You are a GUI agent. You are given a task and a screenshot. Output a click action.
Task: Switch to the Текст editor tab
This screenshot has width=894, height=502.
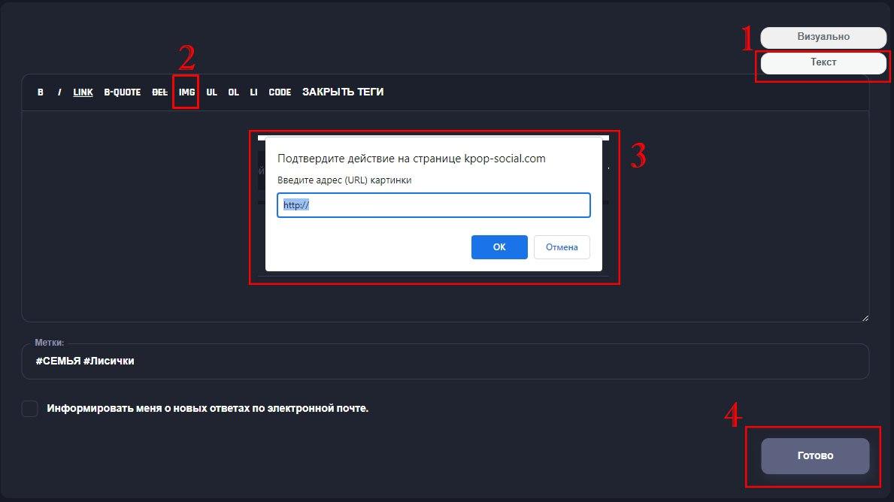(x=823, y=62)
